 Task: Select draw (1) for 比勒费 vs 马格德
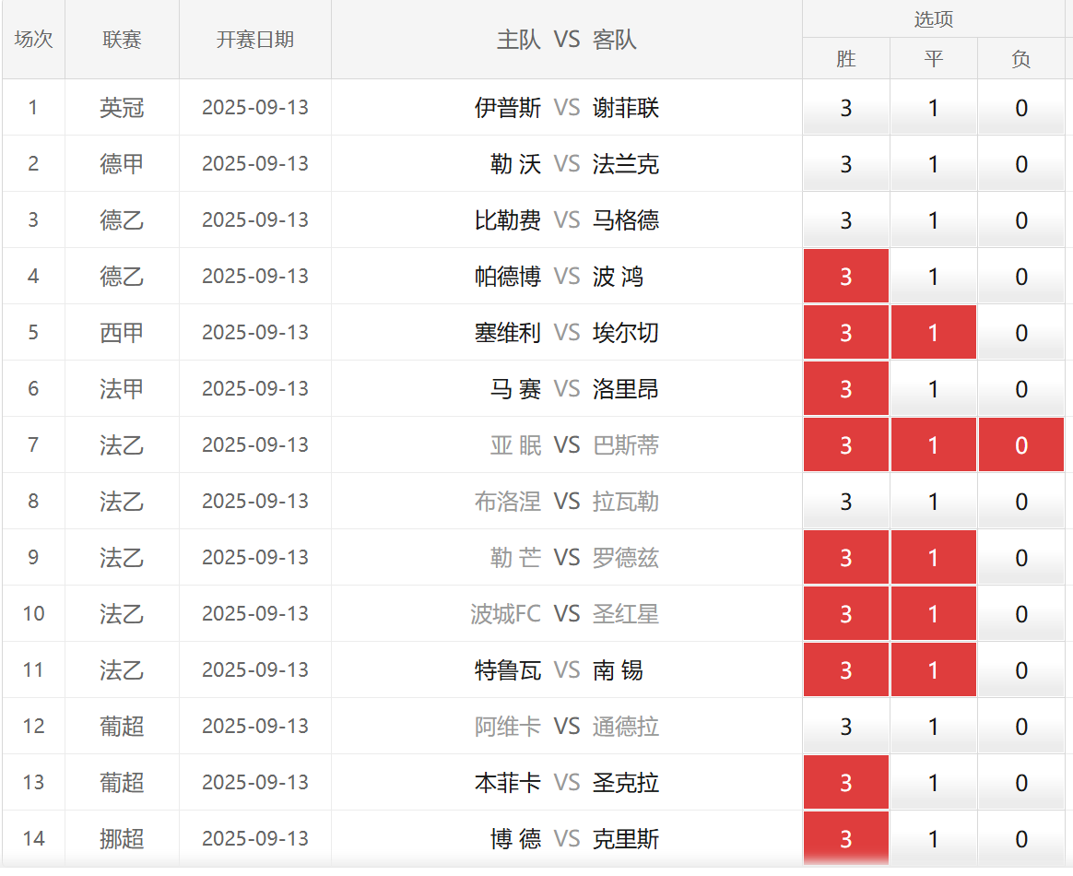[x=934, y=219]
